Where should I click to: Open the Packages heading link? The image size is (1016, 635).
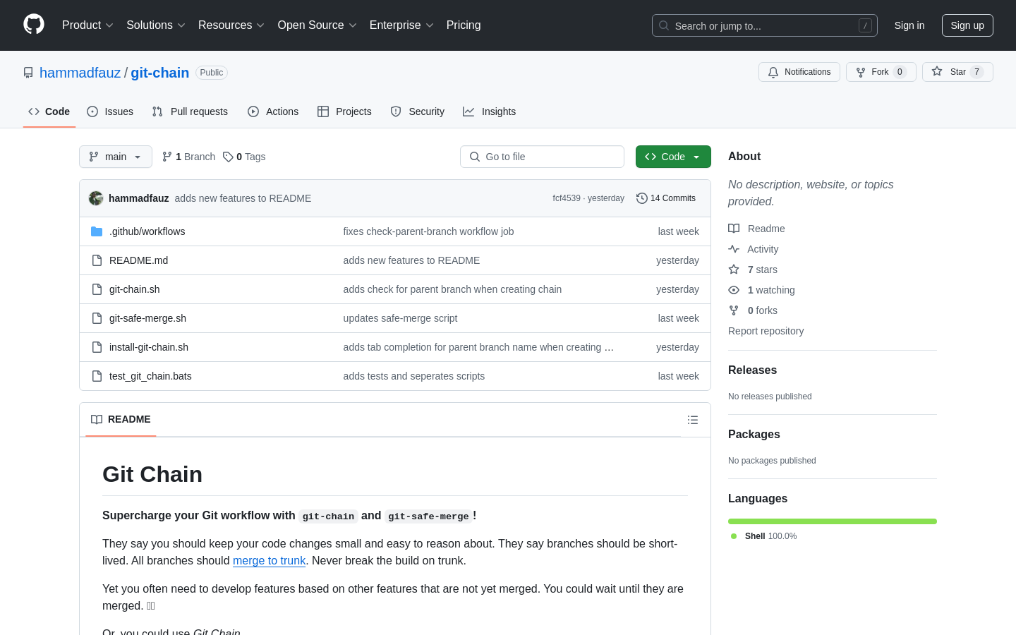[x=754, y=434]
